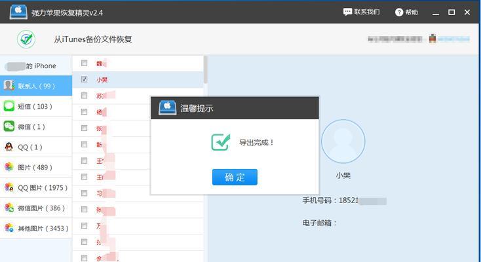This screenshot has width=481, height=262.
Task: Click the 确定 button in the dialog
Action: coord(235,177)
